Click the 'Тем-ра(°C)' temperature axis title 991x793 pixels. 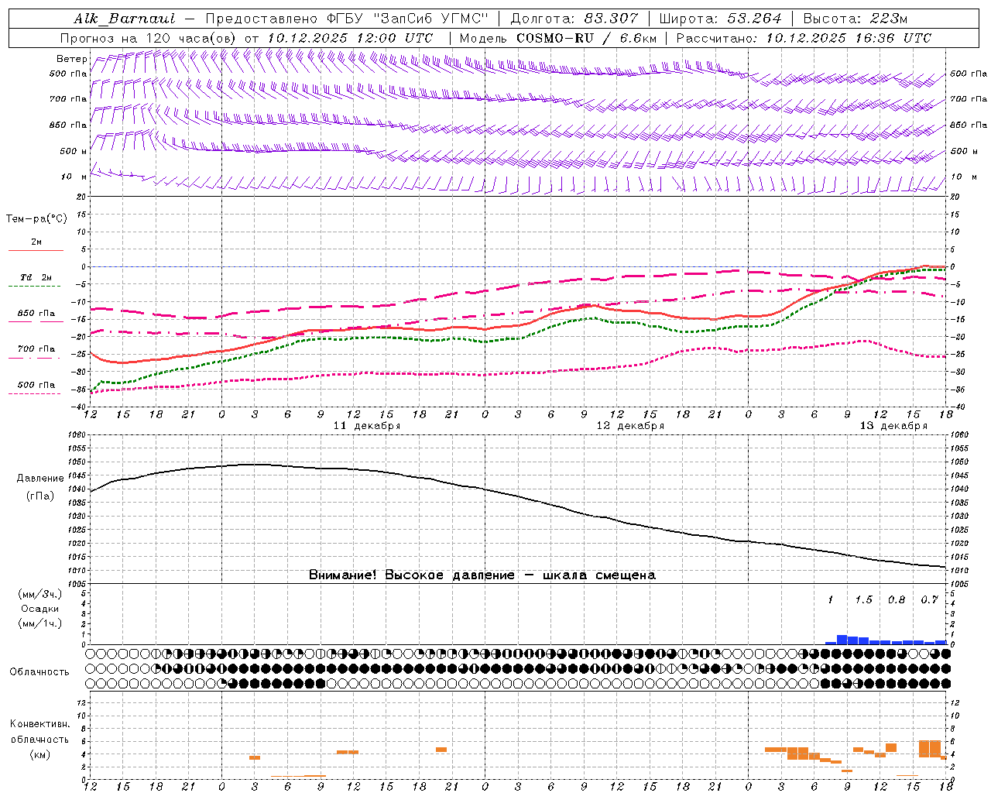click(x=36, y=218)
